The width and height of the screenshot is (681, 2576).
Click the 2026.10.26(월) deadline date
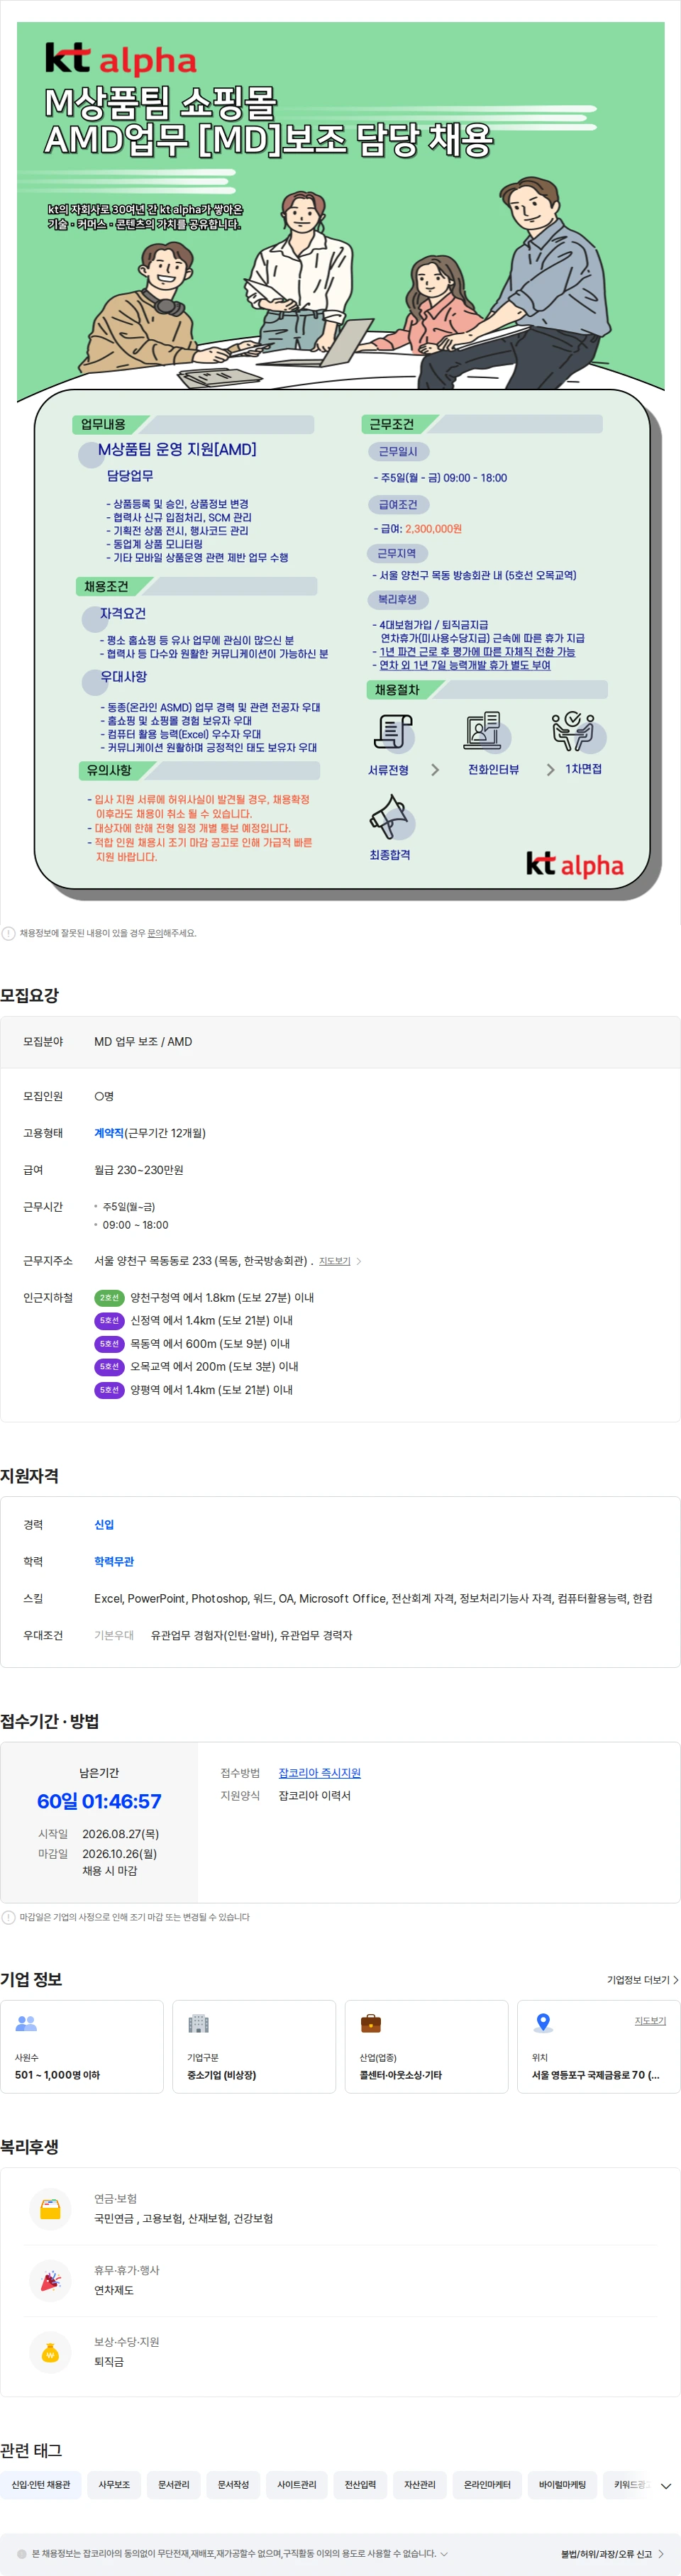click(x=119, y=1854)
